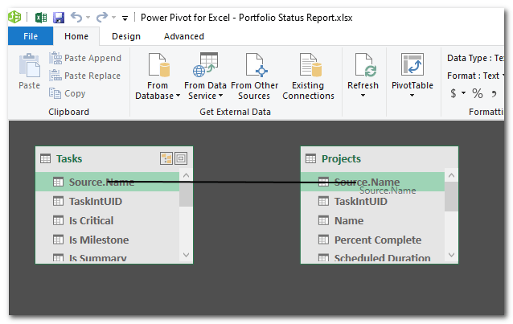Apply thousands separator comma format
Image resolution: width=513 pixels, height=324 pixels.
[494, 93]
